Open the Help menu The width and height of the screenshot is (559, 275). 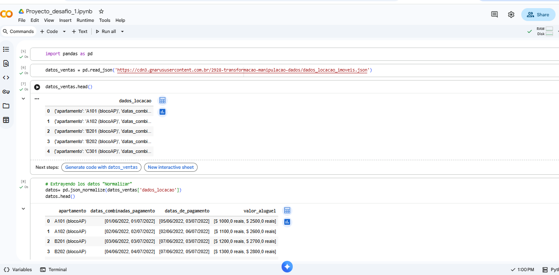point(120,20)
